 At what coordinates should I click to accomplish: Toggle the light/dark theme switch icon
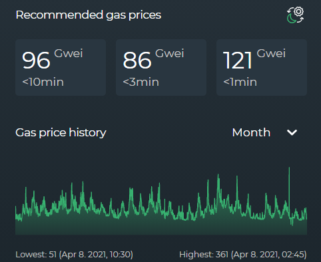295,15
